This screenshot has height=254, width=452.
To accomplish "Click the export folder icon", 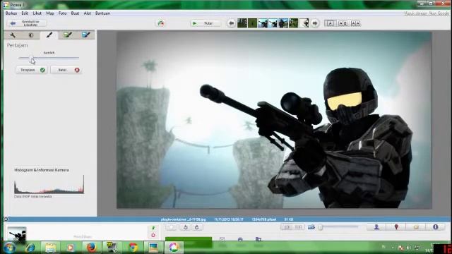I will (x=258, y=238).
